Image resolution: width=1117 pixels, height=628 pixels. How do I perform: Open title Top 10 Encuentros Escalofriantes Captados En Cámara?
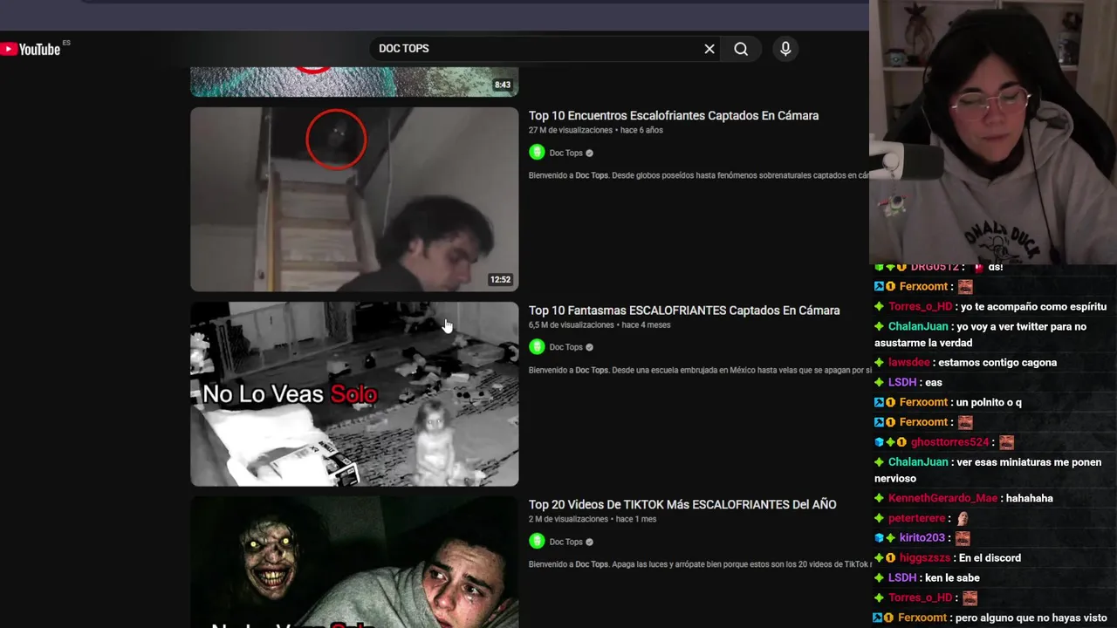(x=674, y=115)
